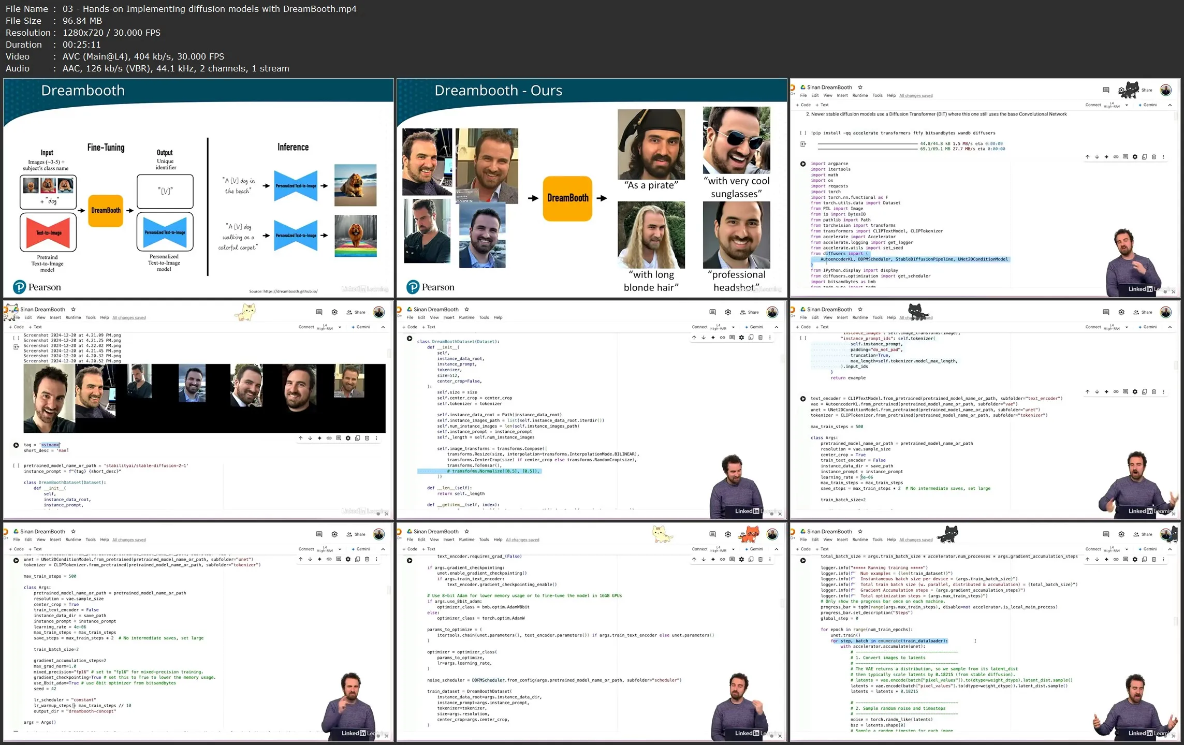Toggle output icon beside pip install progress bars
This screenshot has height=745, width=1184.
[x=803, y=144]
